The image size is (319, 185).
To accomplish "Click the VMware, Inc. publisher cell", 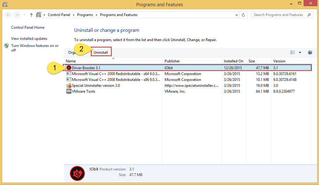I will coord(175,91).
